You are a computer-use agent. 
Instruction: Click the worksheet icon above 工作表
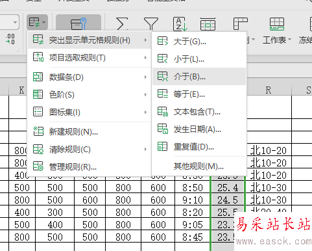pos(276,24)
